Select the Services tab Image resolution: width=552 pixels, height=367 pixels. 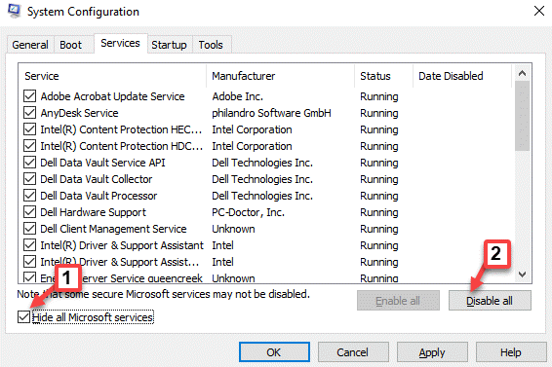(120, 43)
